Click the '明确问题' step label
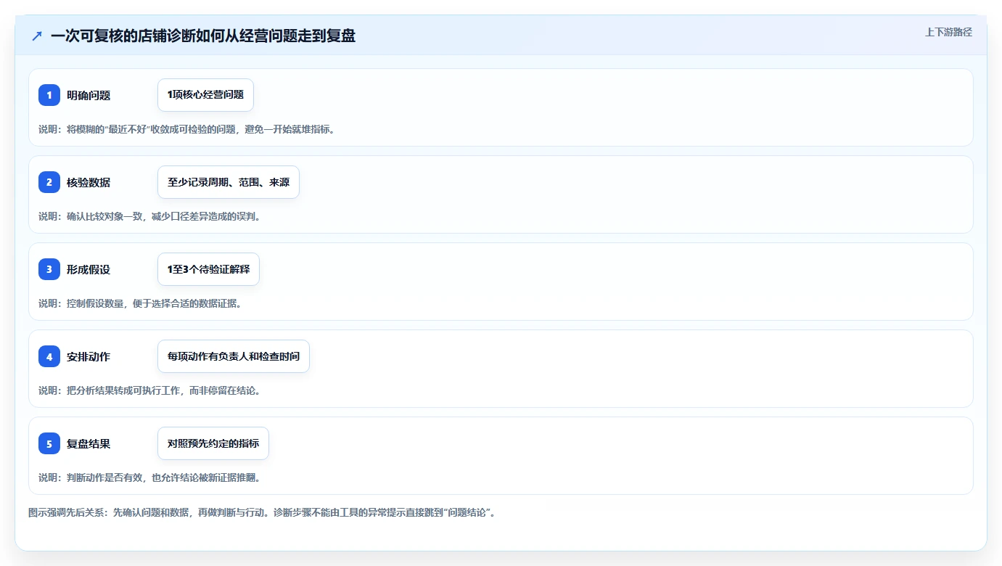Viewport: 1002px width, 566px height. [x=89, y=95]
